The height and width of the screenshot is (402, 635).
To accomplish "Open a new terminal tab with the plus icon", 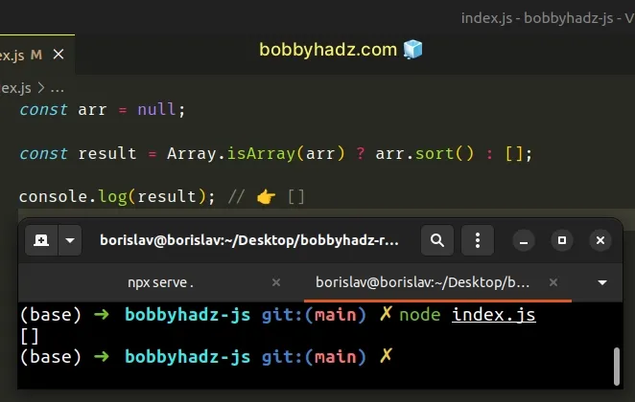I will pos(41,240).
